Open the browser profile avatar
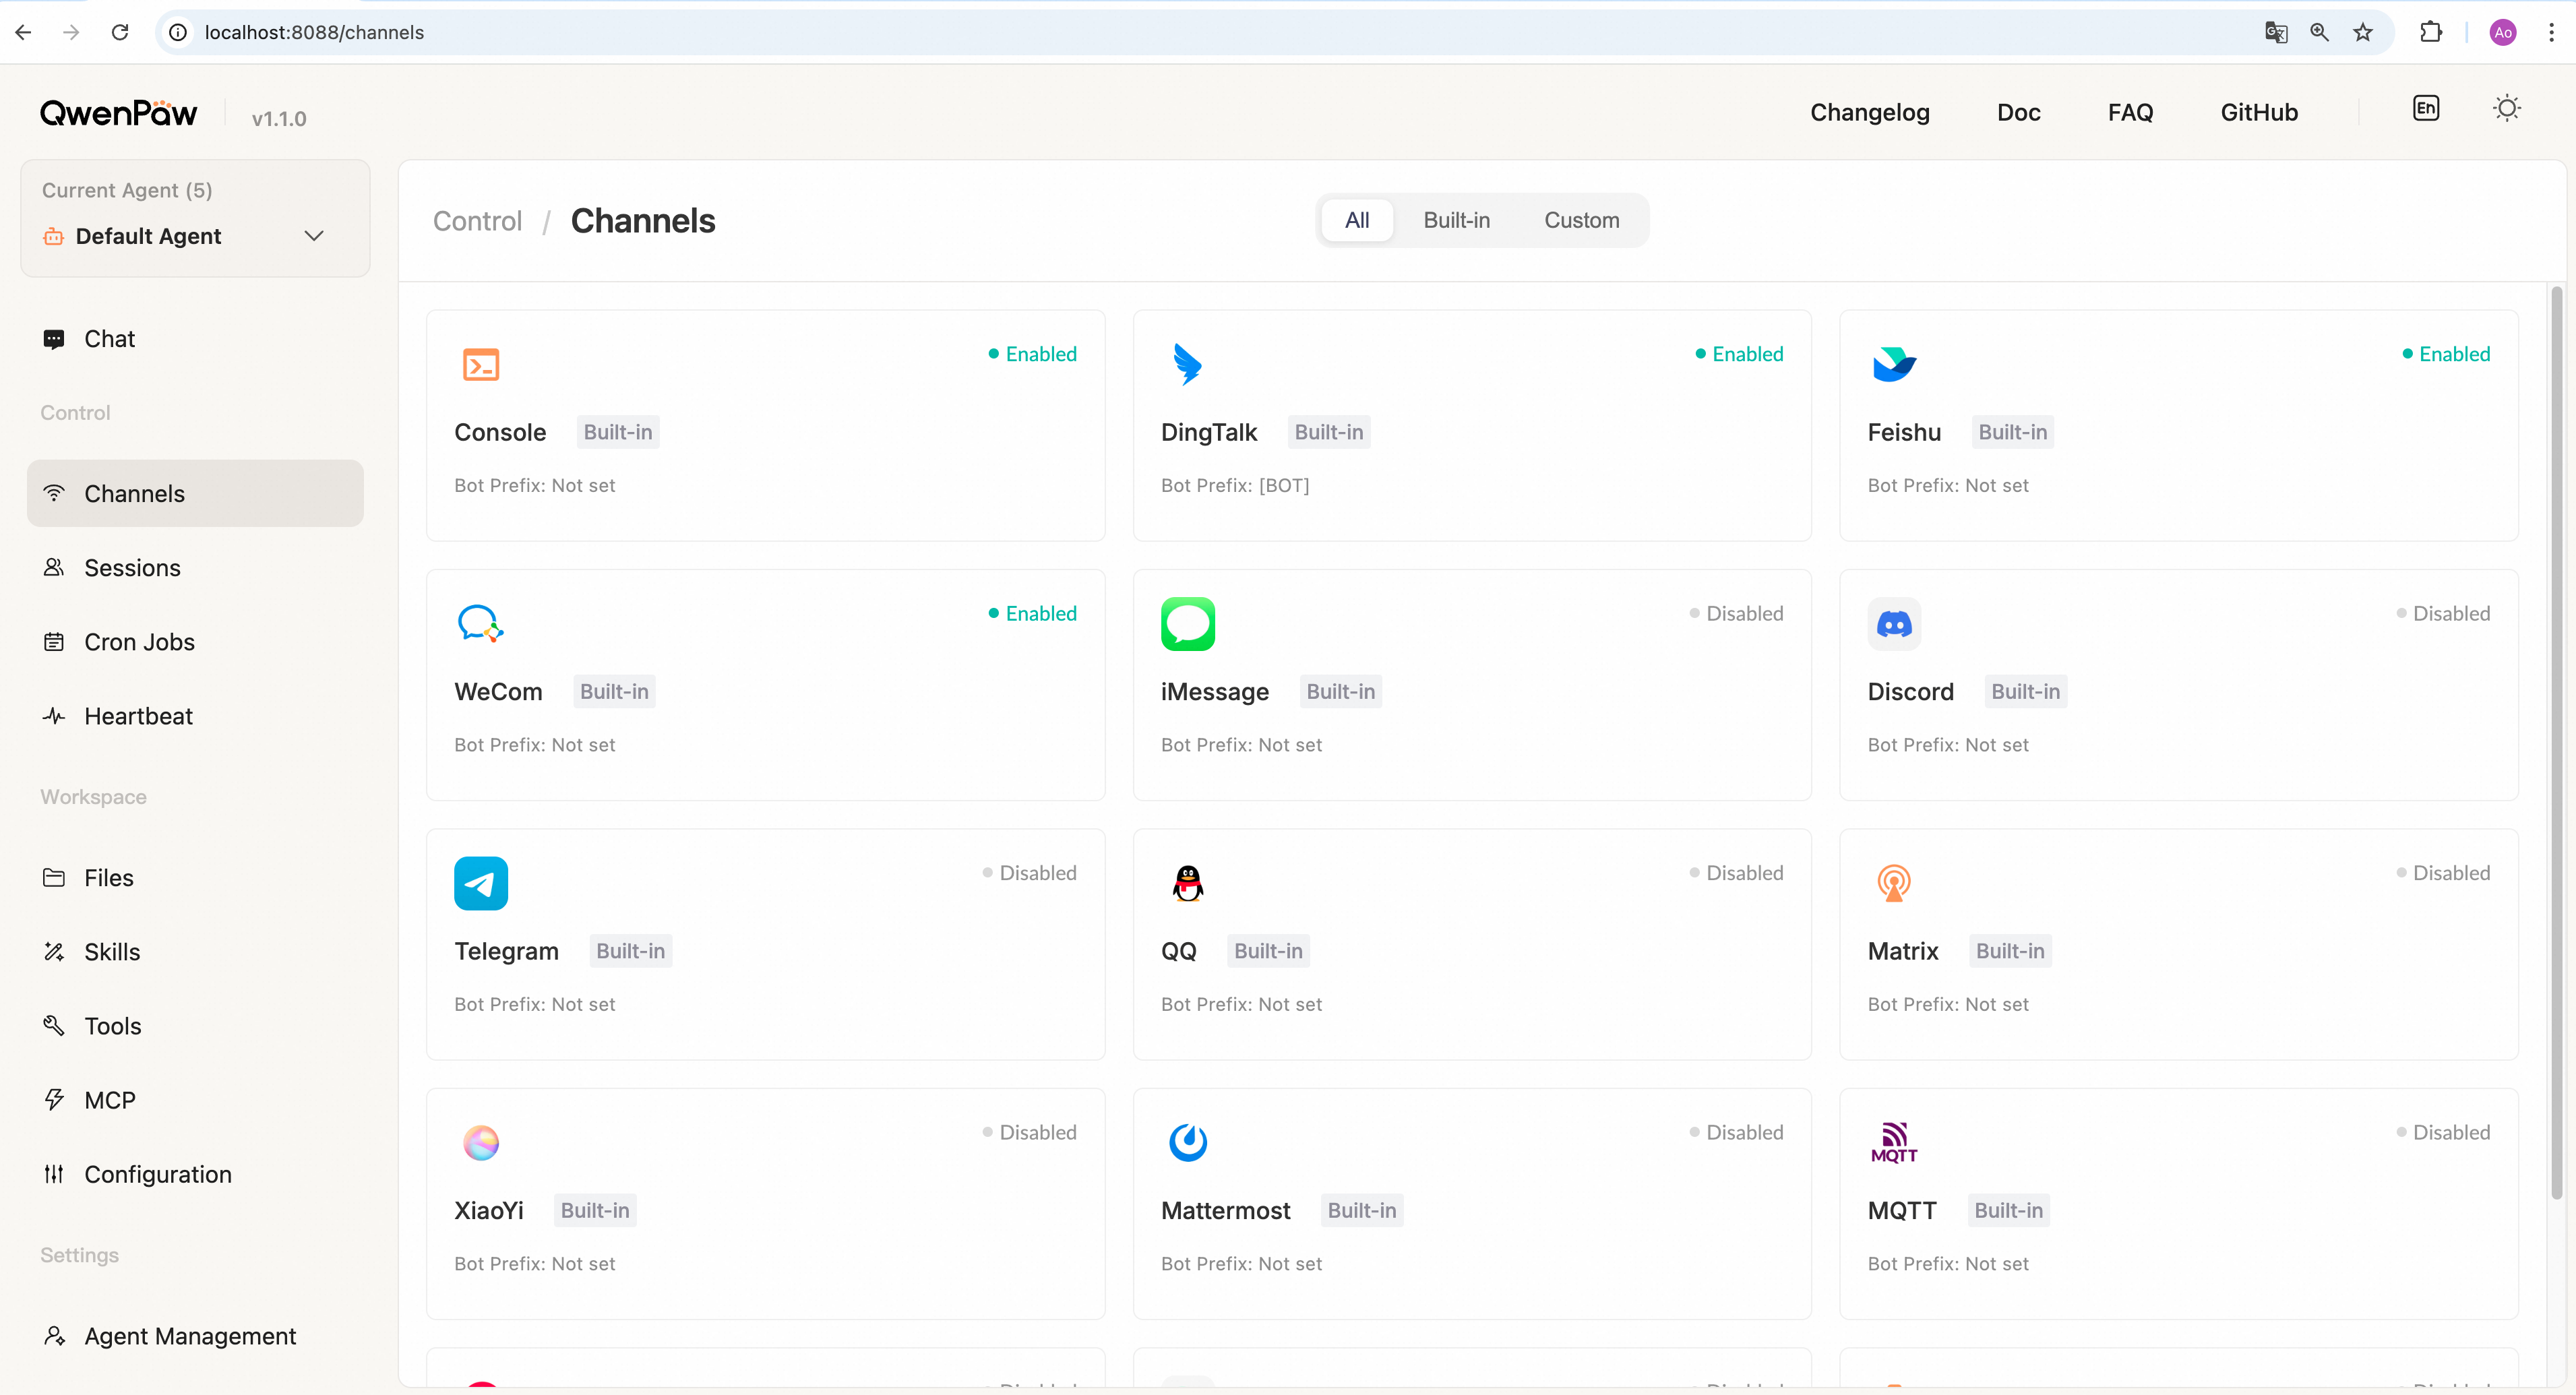 pyautogui.click(x=2503, y=32)
